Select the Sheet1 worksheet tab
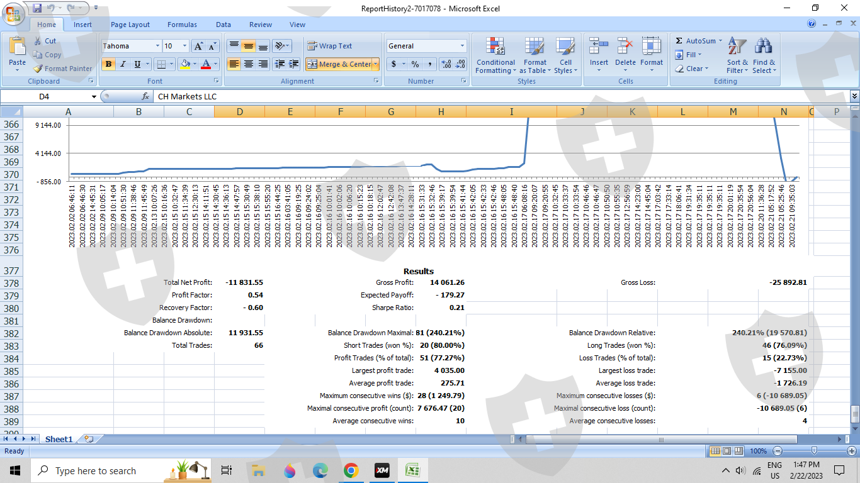 (x=59, y=439)
